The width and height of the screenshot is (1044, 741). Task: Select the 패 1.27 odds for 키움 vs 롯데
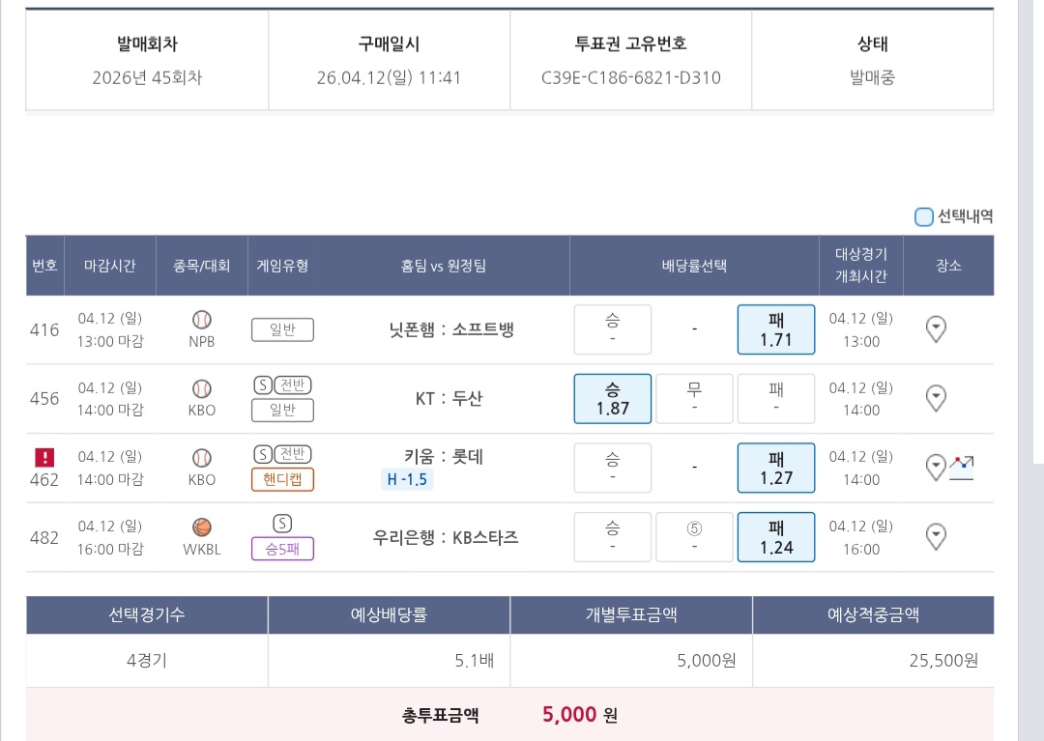(x=776, y=468)
